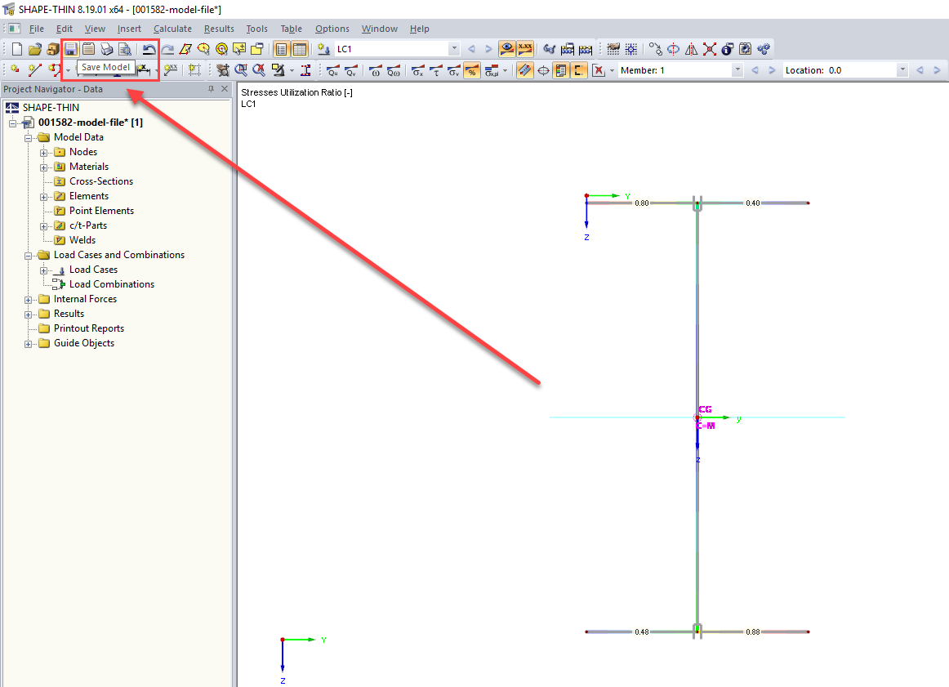Activate the zoom magnifier tool
The width and height of the screenshot is (949, 687).
coord(240,69)
